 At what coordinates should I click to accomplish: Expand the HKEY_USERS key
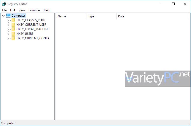coord(8,34)
